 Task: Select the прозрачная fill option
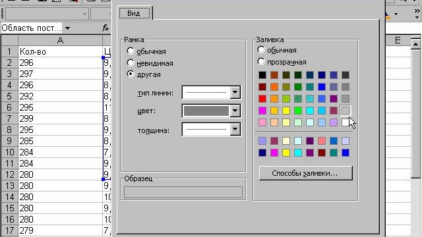261,61
